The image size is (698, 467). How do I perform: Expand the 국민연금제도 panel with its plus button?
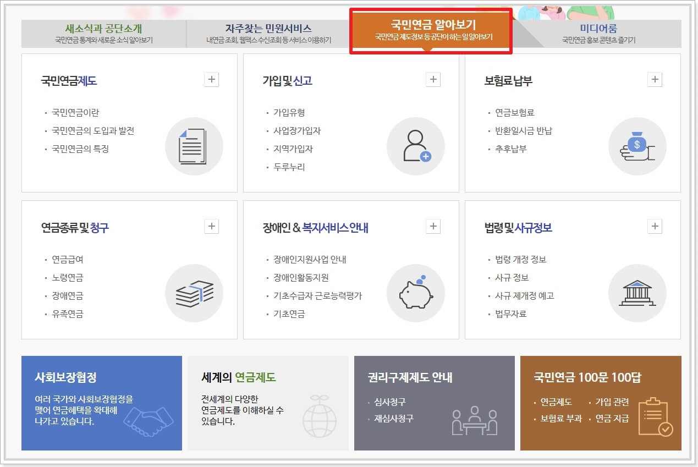click(x=211, y=79)
